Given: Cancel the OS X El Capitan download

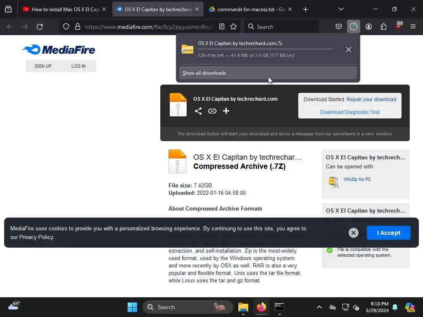Looking at the screenshot, I should pos(349,50).
